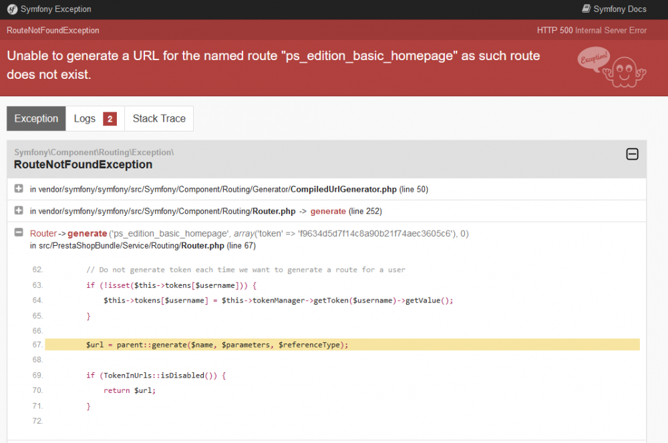Collapse the PrestaShopBundle Router.php trace

point(19,233)
